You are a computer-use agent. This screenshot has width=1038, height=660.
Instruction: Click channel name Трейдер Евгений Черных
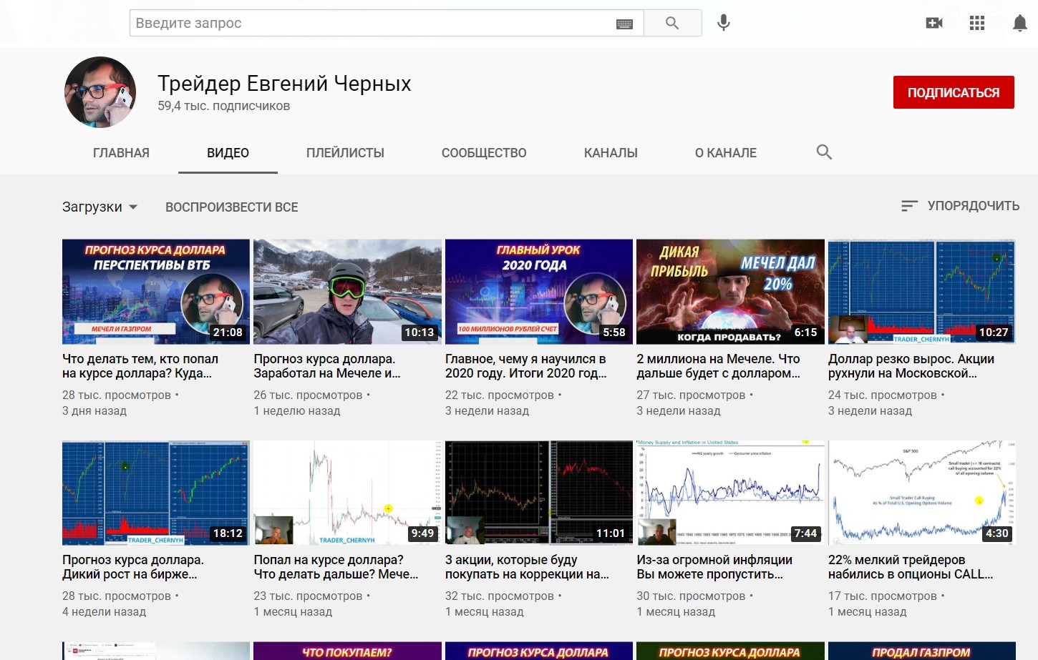point(284,84)
